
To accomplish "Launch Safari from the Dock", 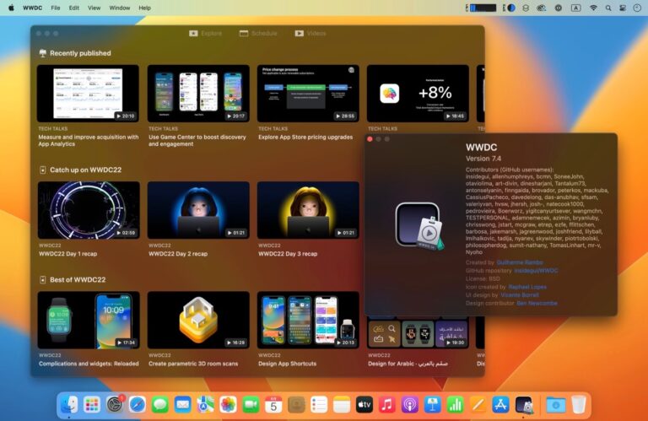I will coord(138,404).
